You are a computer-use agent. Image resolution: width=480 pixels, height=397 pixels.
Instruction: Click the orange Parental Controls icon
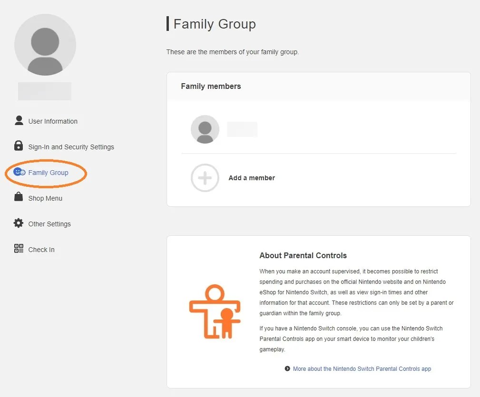[x=215, y=311]
